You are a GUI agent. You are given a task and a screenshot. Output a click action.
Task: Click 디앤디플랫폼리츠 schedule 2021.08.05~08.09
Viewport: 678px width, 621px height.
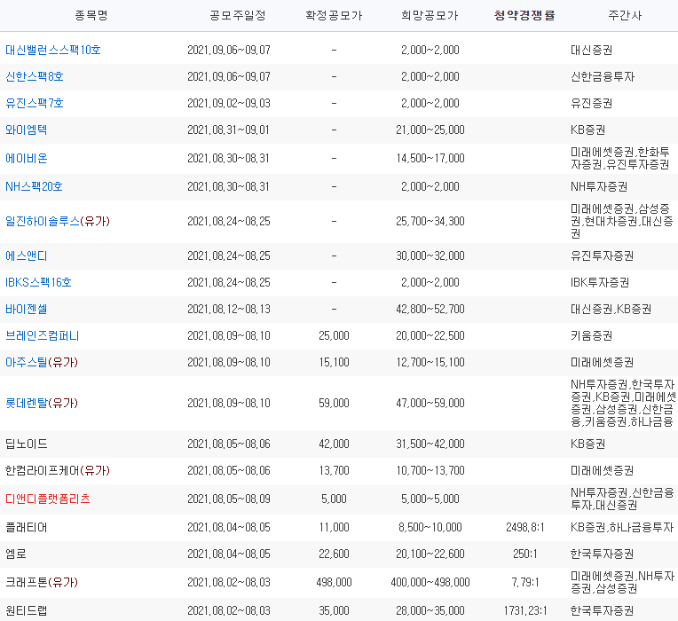(x=229, y=499)
